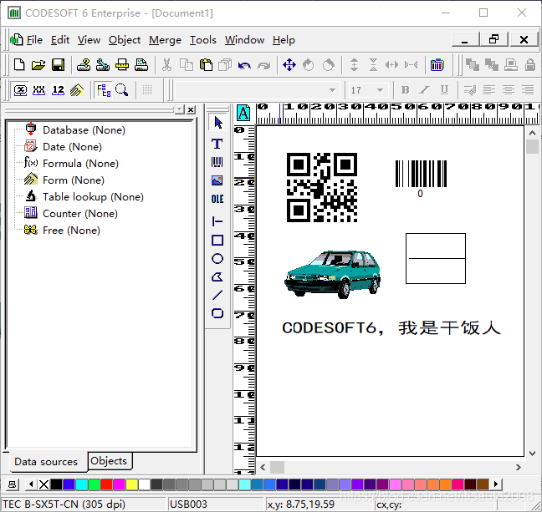Toggle Italic formatting
Image resolution: width=542 pixels, height=512 pixels.
tap(424, 90)
